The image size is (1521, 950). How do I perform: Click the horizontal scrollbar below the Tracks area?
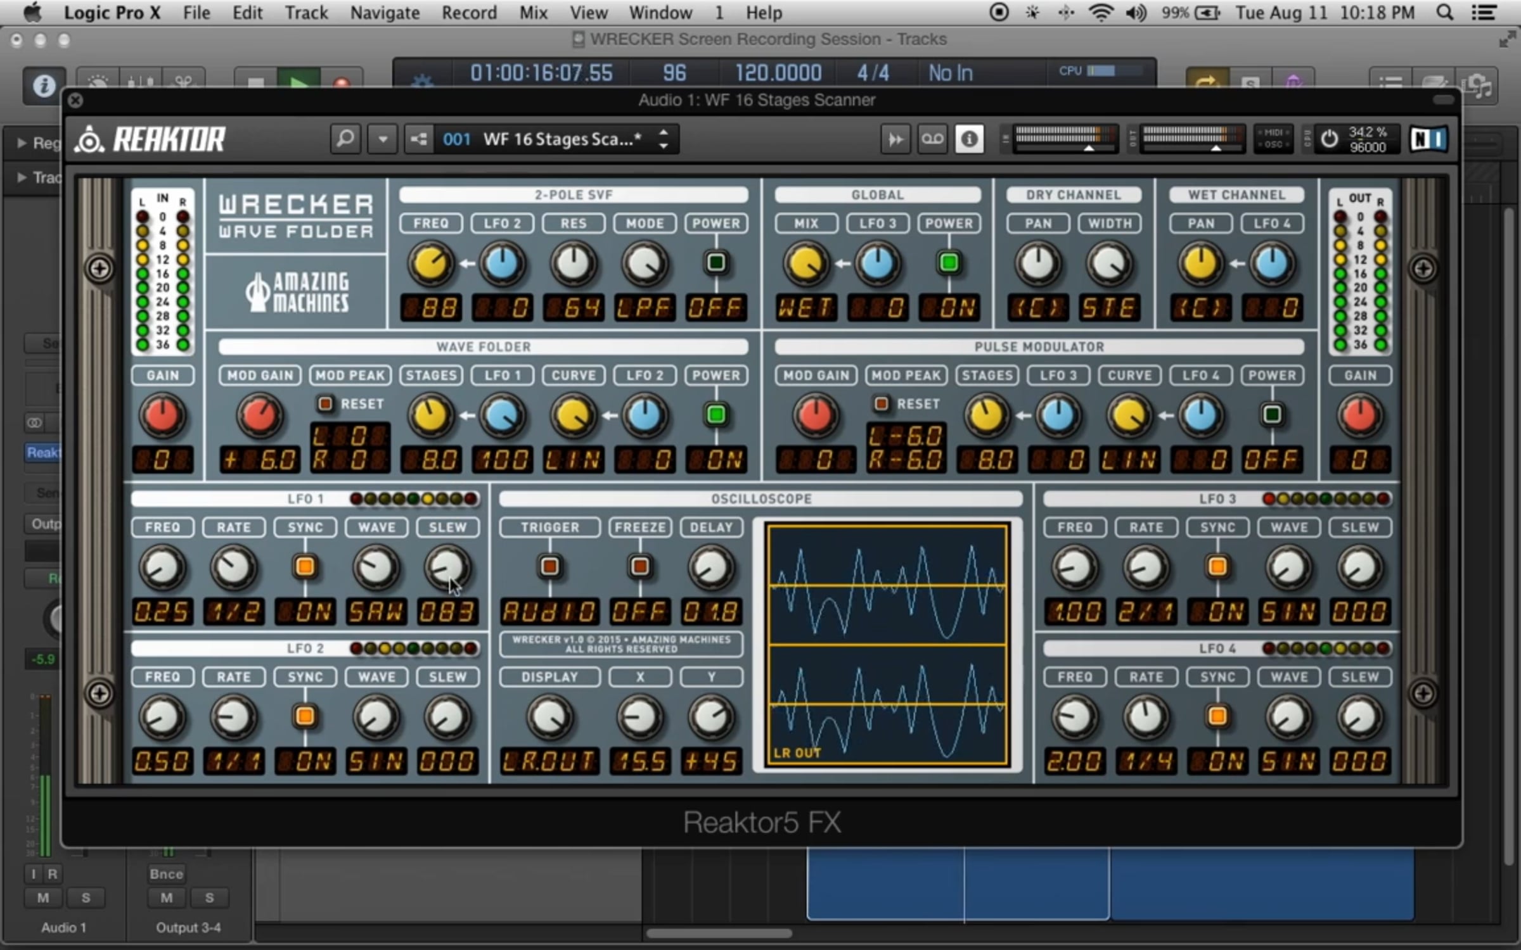(x=719, y=933)
